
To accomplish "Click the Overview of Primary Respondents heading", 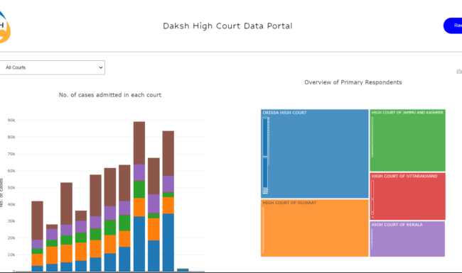I will click(353, 82).
